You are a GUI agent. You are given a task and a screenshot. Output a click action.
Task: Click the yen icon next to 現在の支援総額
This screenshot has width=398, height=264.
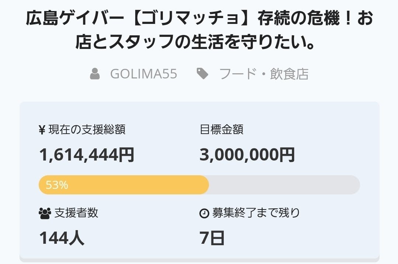coord(42,130)
